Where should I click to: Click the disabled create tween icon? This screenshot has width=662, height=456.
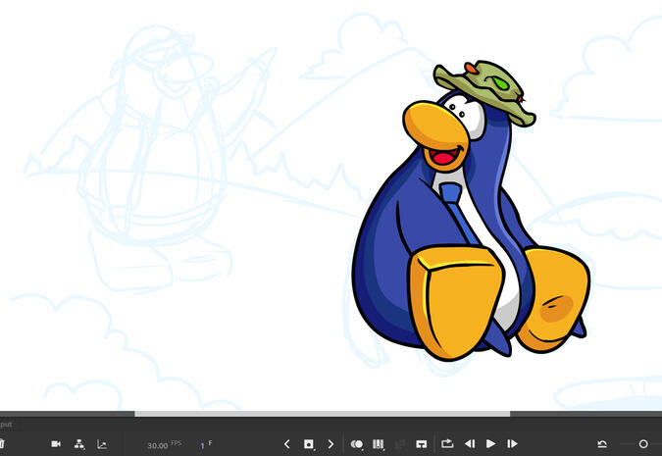pyautogui.click(x=399, y=444)
